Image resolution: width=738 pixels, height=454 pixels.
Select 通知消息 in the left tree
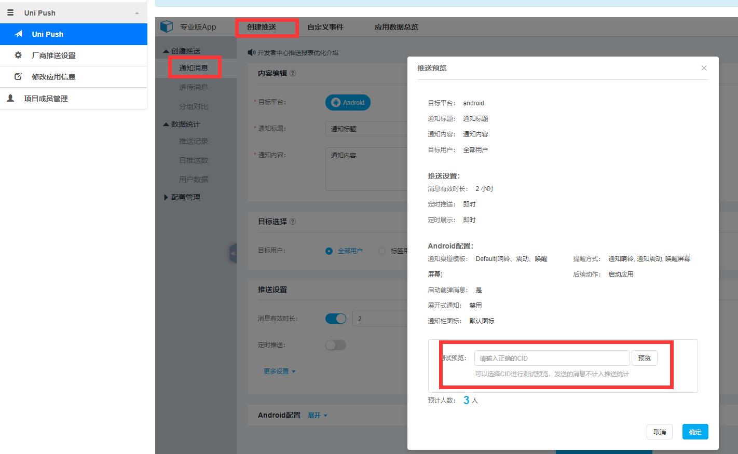coord(194,68)
